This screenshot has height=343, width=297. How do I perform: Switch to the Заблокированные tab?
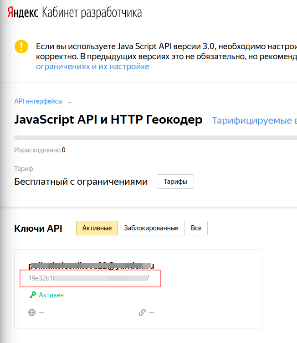pyautogui.click(x=151, y=228)
